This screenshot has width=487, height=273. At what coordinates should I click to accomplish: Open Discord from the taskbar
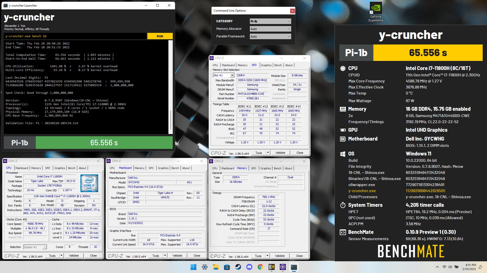tap(249, 267)
